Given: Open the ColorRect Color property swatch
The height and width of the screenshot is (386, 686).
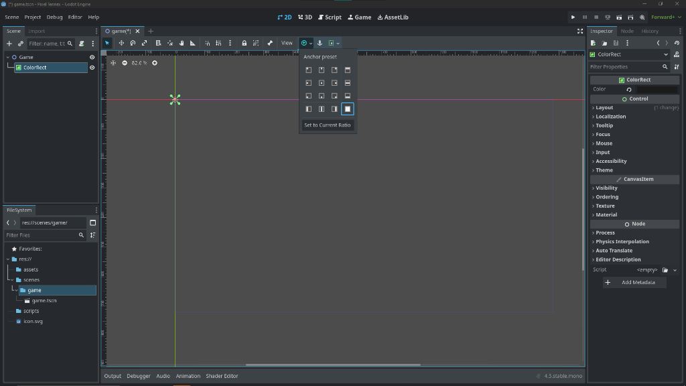Looking at the screenshot, I should [x=657, y=89].
